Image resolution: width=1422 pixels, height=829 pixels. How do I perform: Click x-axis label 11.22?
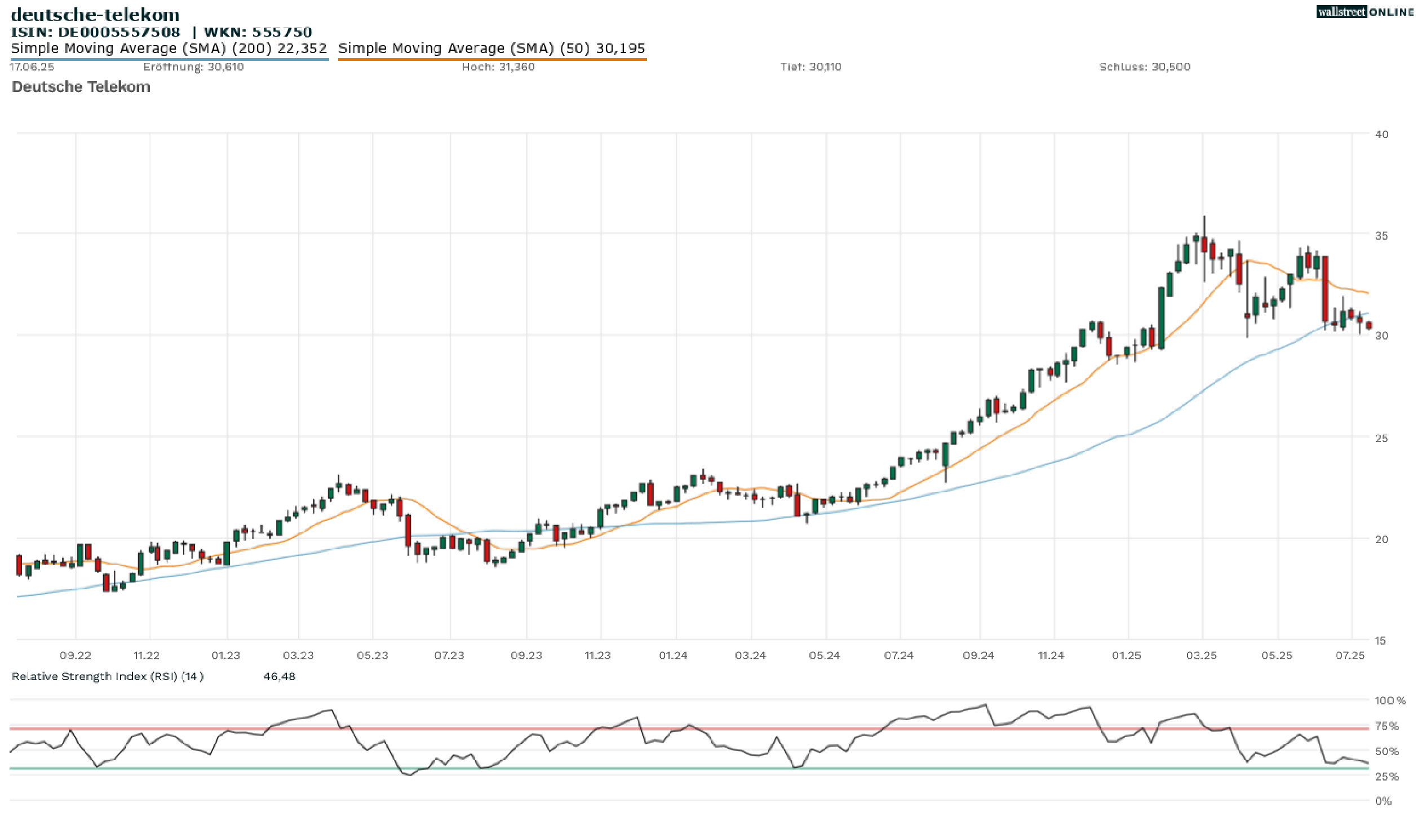[x=147, y=656]
